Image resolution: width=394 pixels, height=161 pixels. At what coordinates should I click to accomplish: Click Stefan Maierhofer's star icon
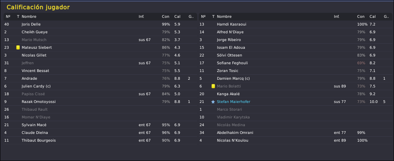[x=213, y=102]
